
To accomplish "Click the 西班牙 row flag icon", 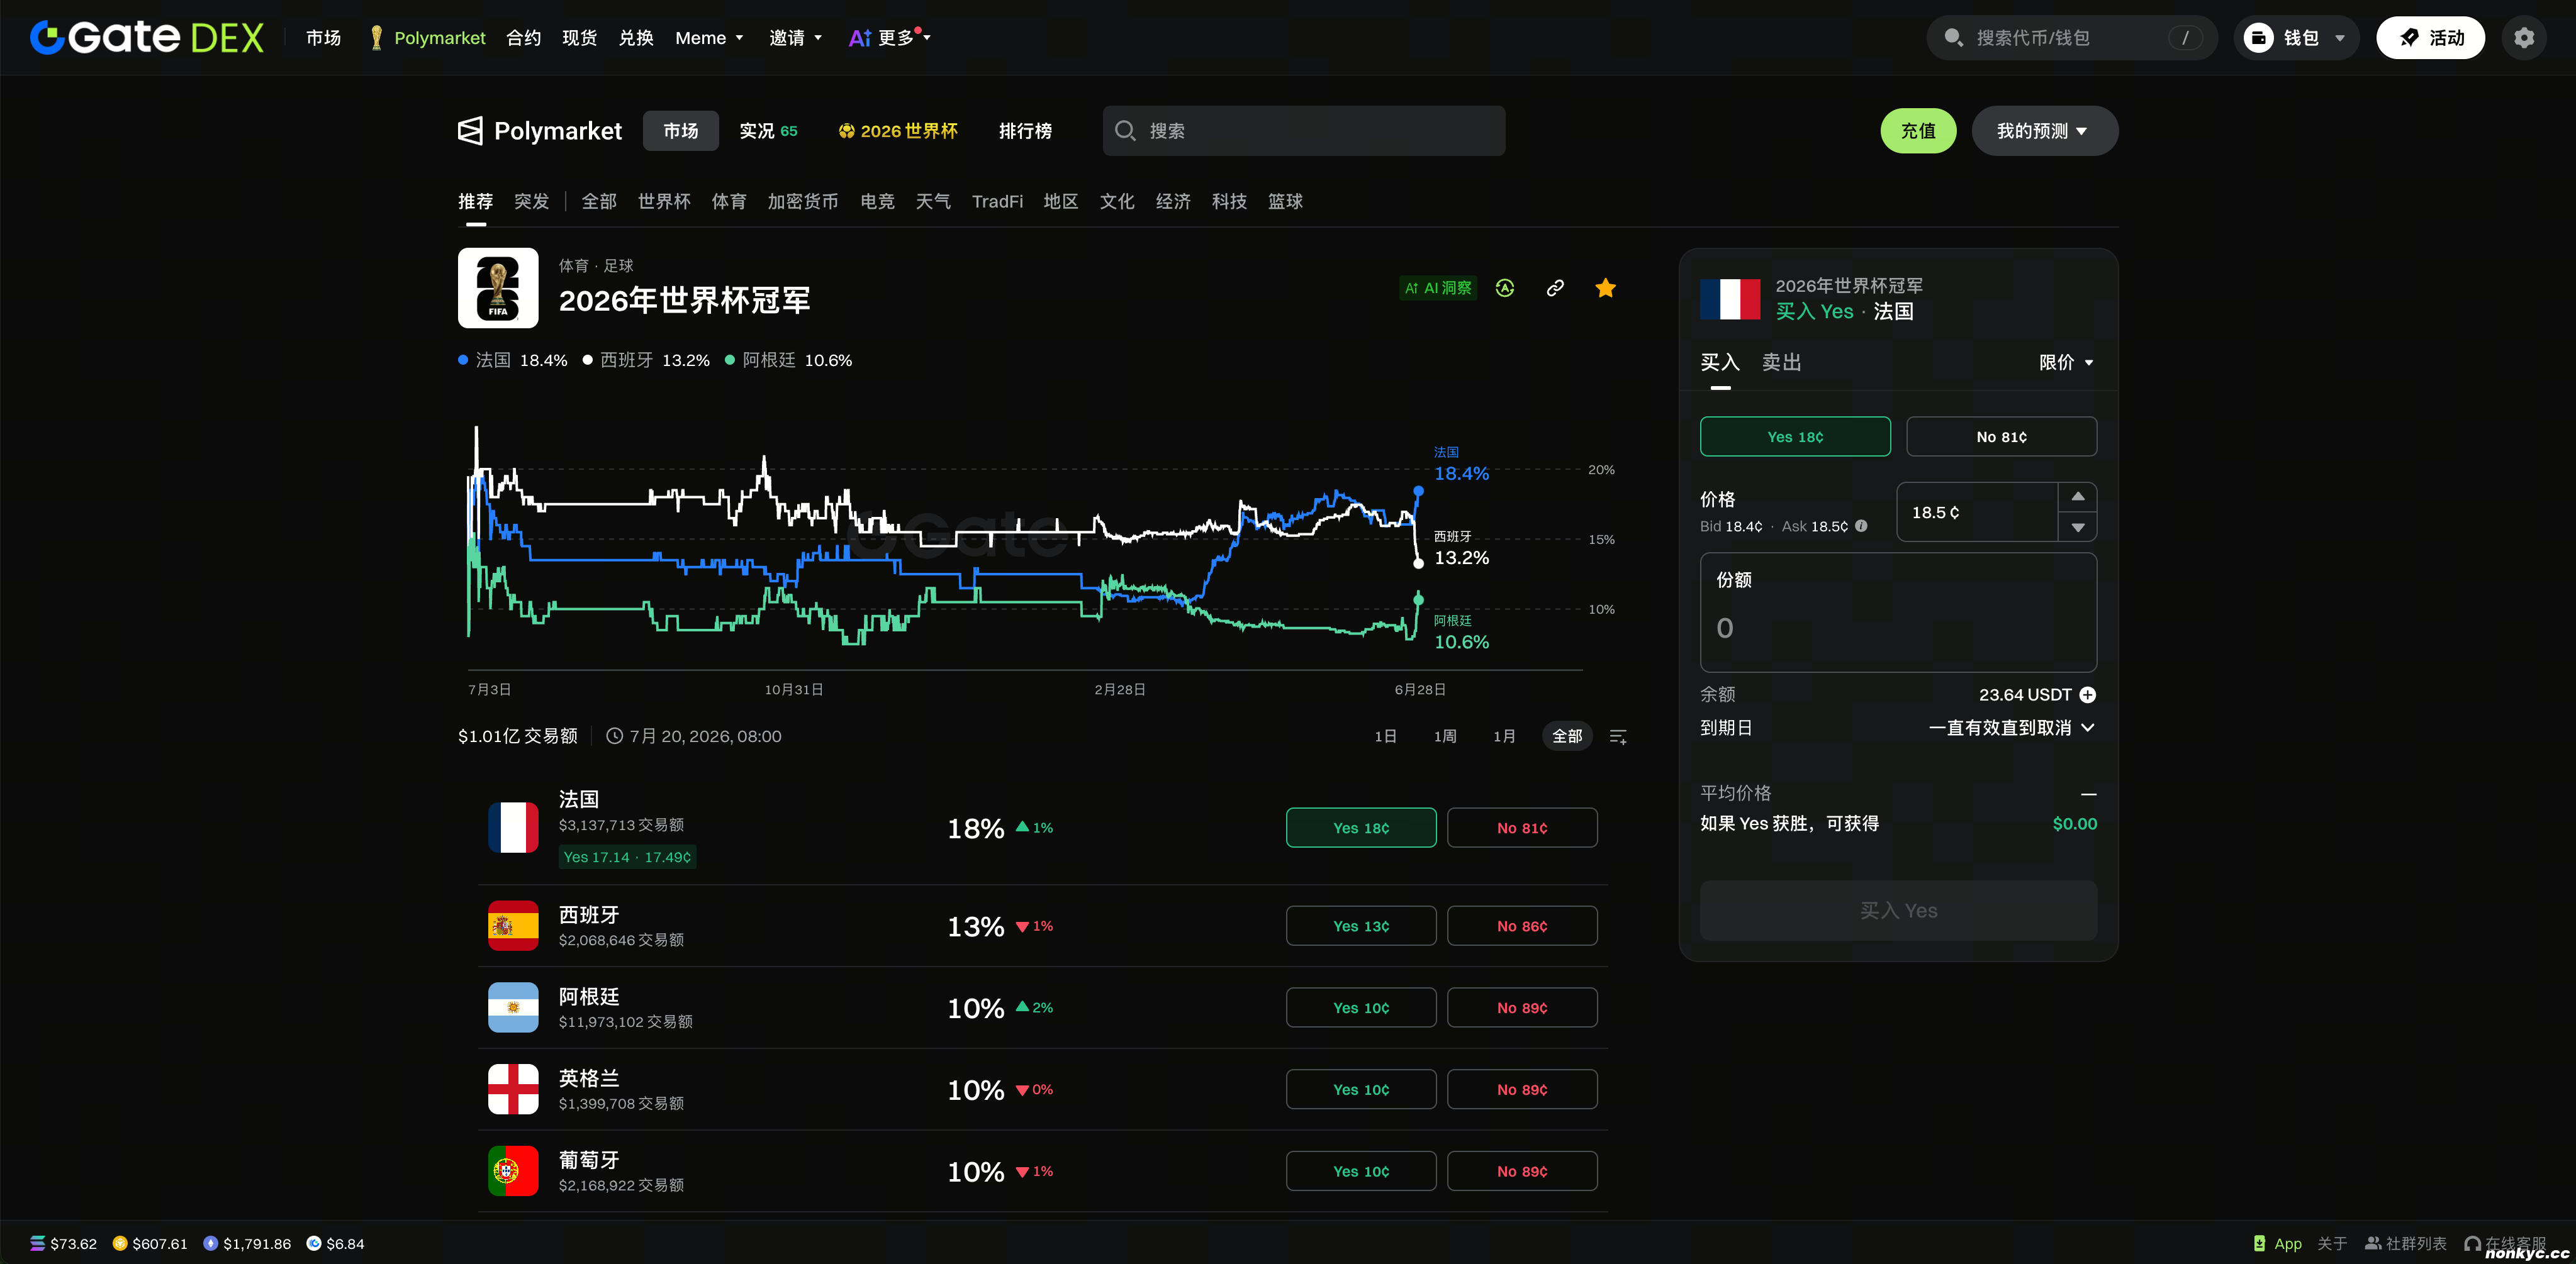I will 513,926.
